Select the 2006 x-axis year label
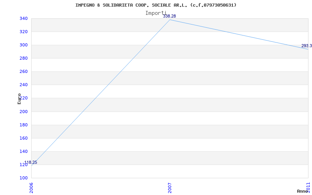 point(31,188)
